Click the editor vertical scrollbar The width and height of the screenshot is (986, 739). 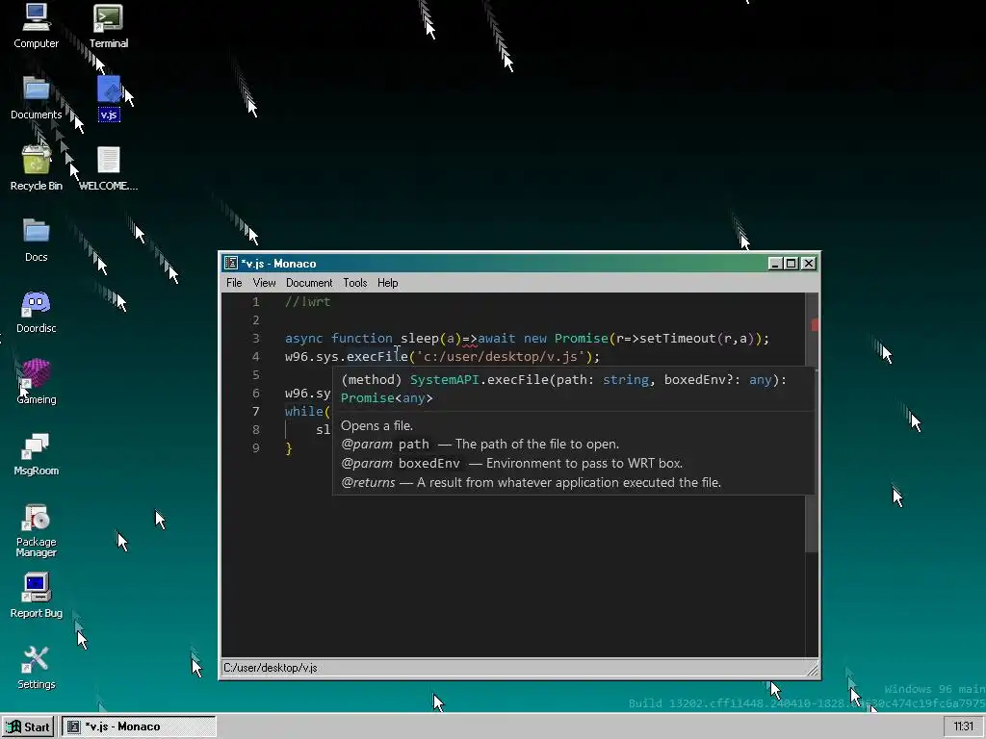coord(812,422)
